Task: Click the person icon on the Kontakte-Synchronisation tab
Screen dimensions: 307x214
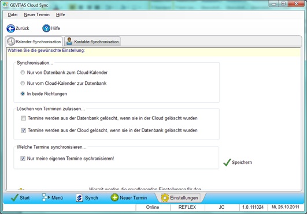Action: click(x=69, y=41)
